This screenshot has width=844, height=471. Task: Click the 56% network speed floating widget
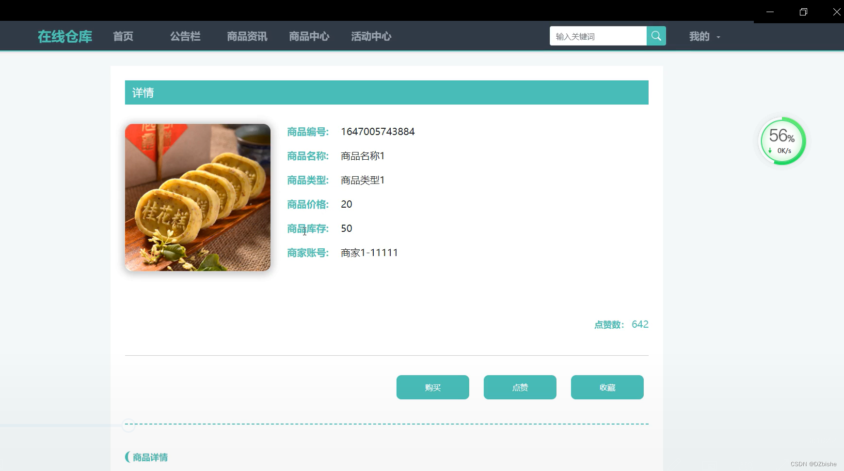click(x=782, y=141)
